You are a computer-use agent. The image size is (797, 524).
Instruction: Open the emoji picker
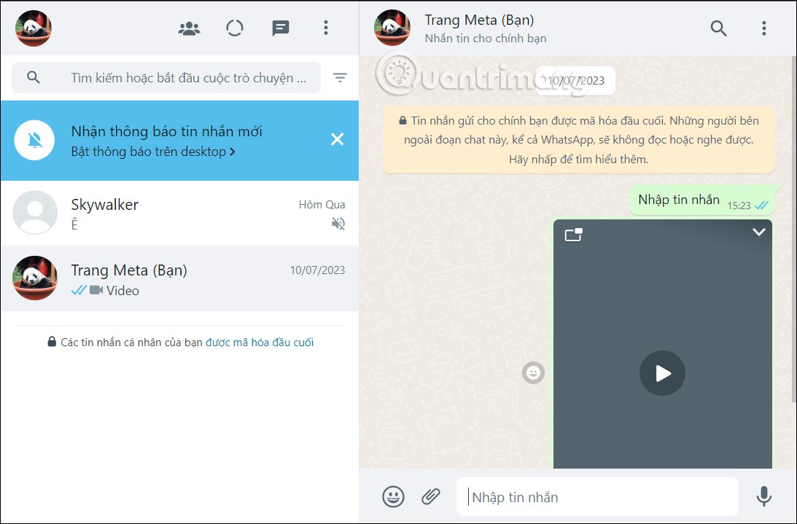(393, 496)
